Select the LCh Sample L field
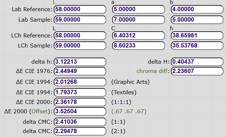 [x=80, y=46]
